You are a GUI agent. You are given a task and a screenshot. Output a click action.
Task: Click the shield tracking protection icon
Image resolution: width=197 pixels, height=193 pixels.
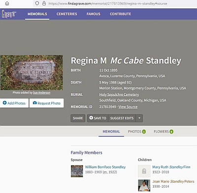37,3
